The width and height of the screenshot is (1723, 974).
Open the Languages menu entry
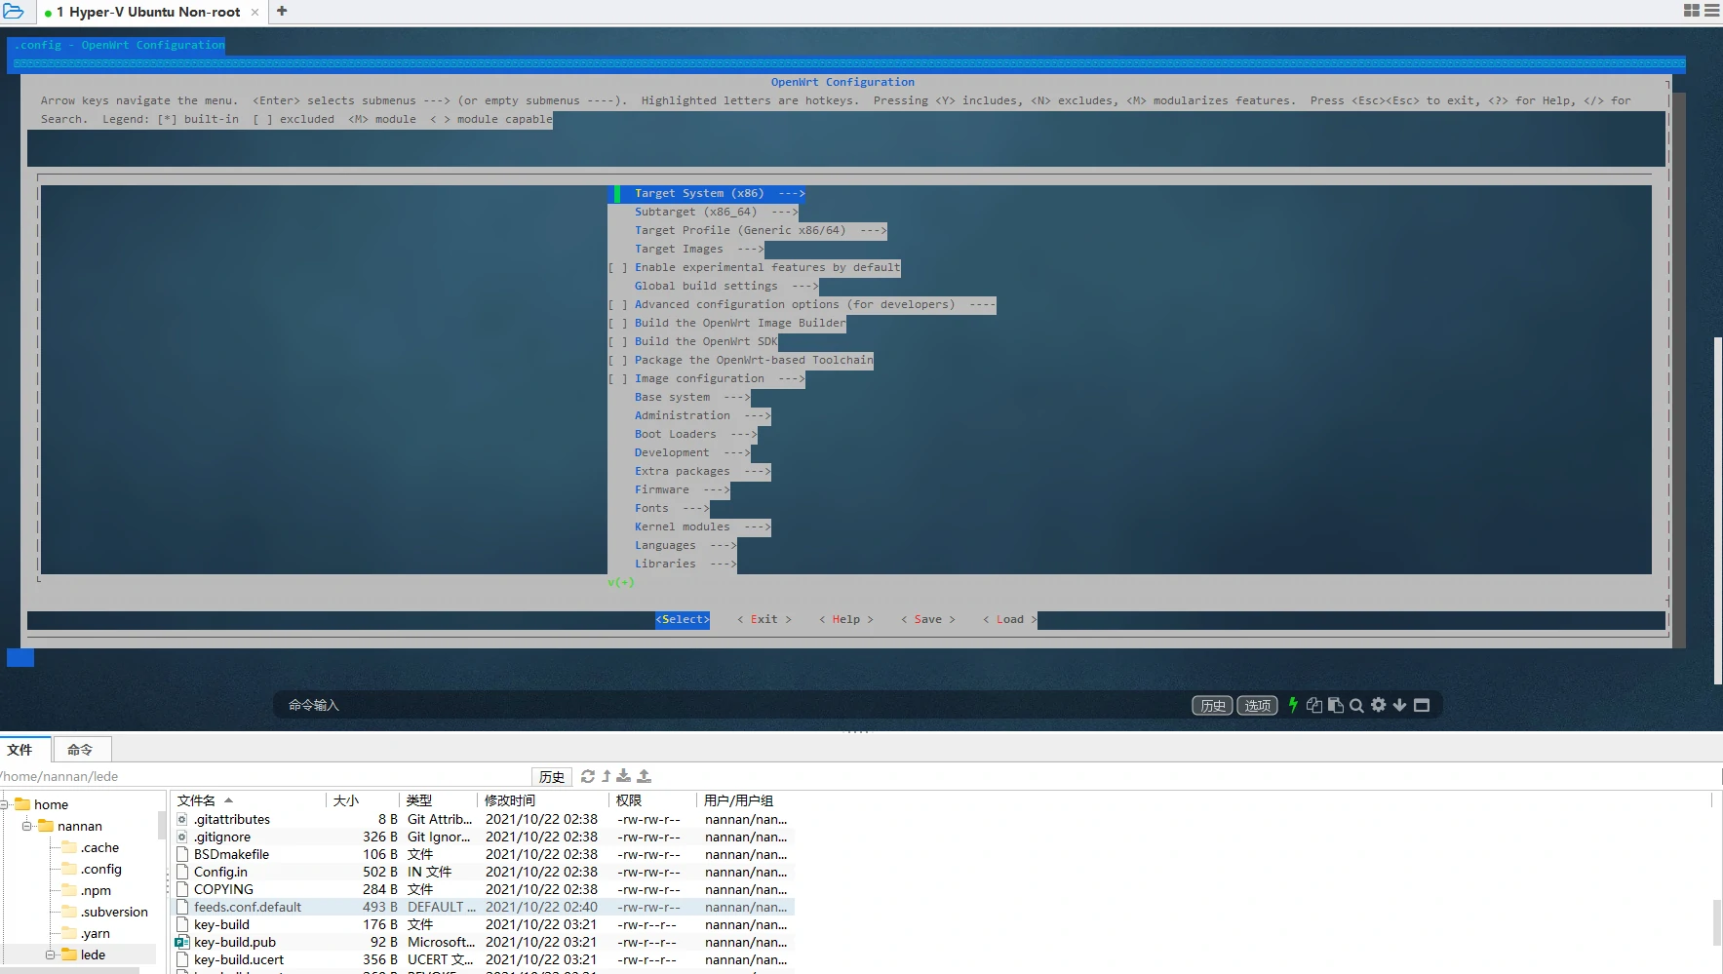pos(685,545)
